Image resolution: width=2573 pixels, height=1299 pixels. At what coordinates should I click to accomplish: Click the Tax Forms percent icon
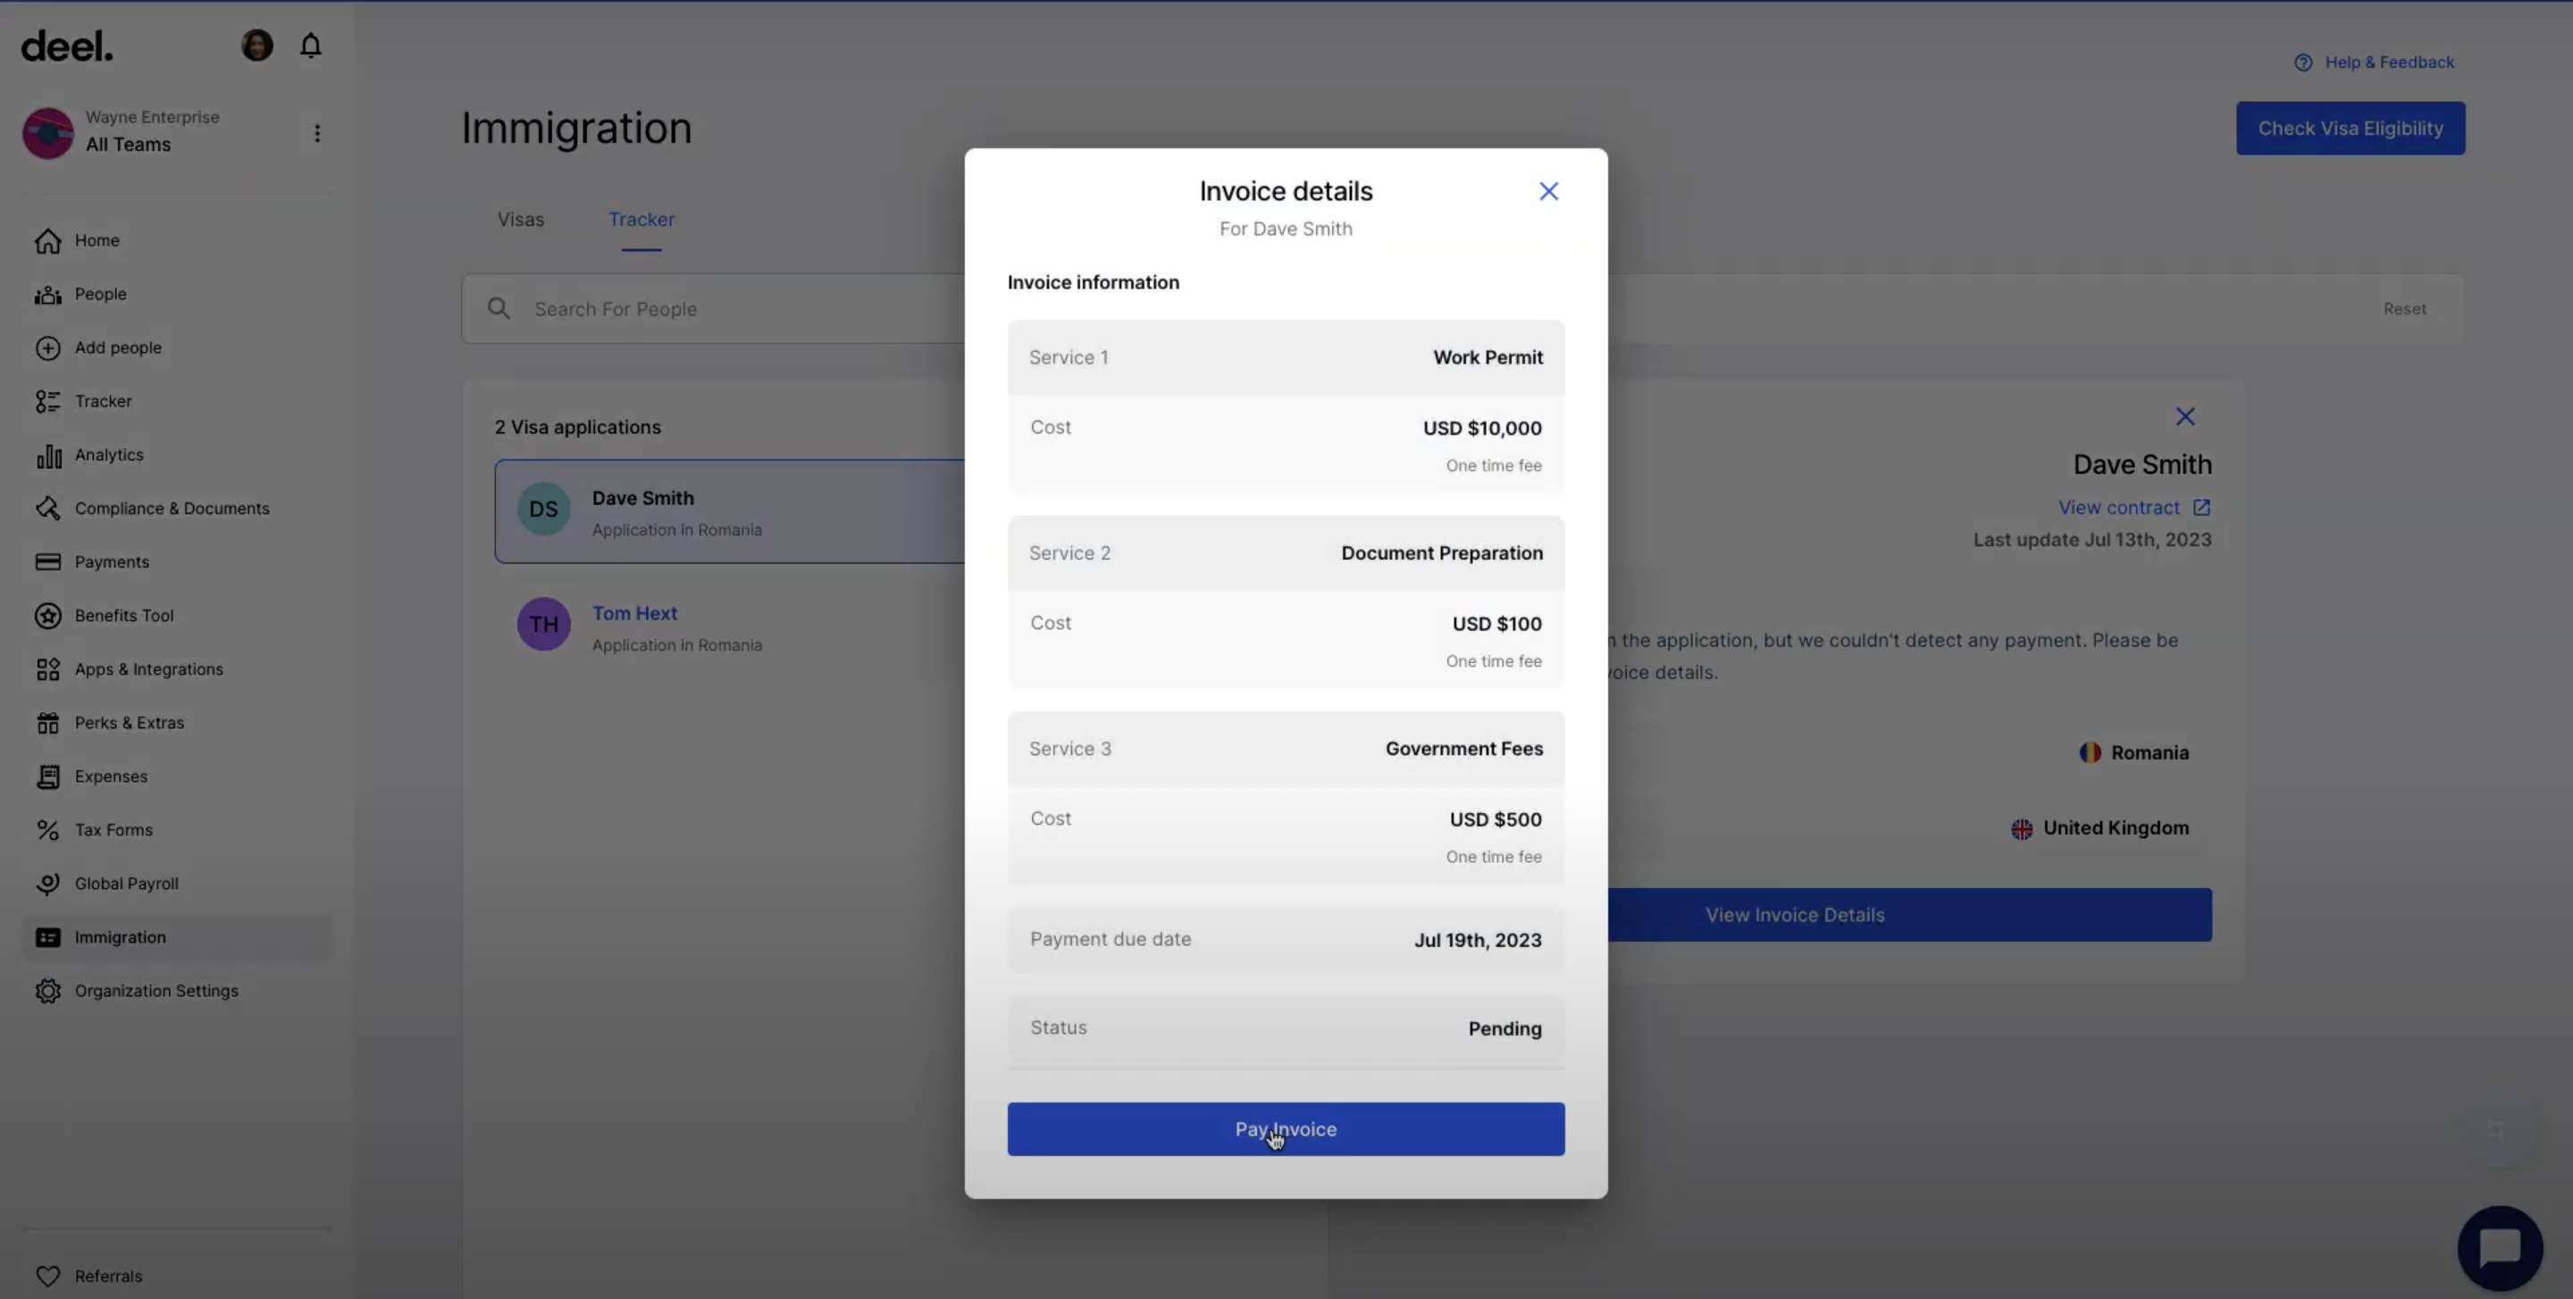pyautogui.click(x=48, y=830)
